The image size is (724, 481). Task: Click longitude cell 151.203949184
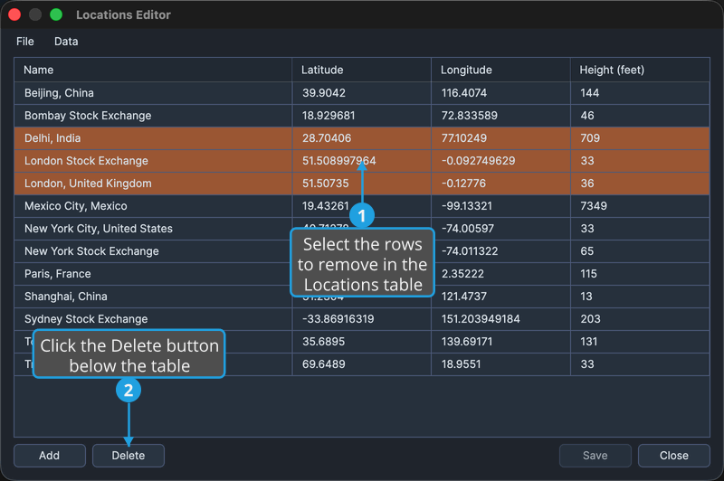tap(500, 318)
